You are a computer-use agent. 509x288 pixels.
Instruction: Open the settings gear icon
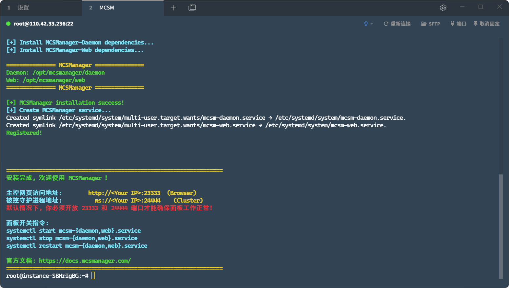443,8
